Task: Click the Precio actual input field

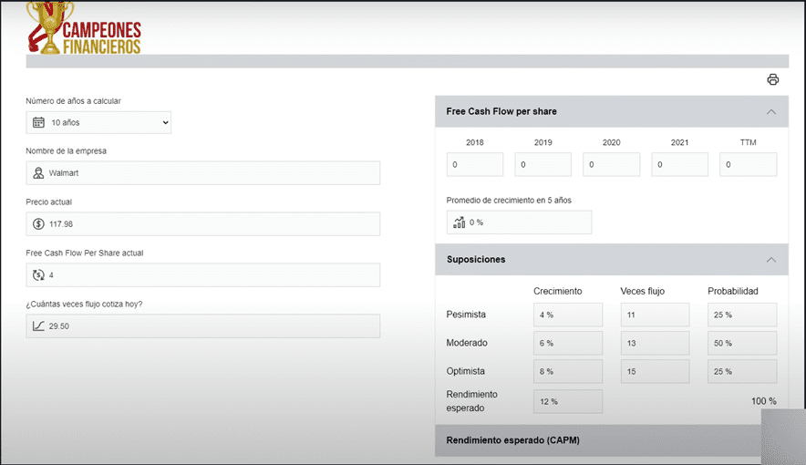Action: [x=210, y=224]
